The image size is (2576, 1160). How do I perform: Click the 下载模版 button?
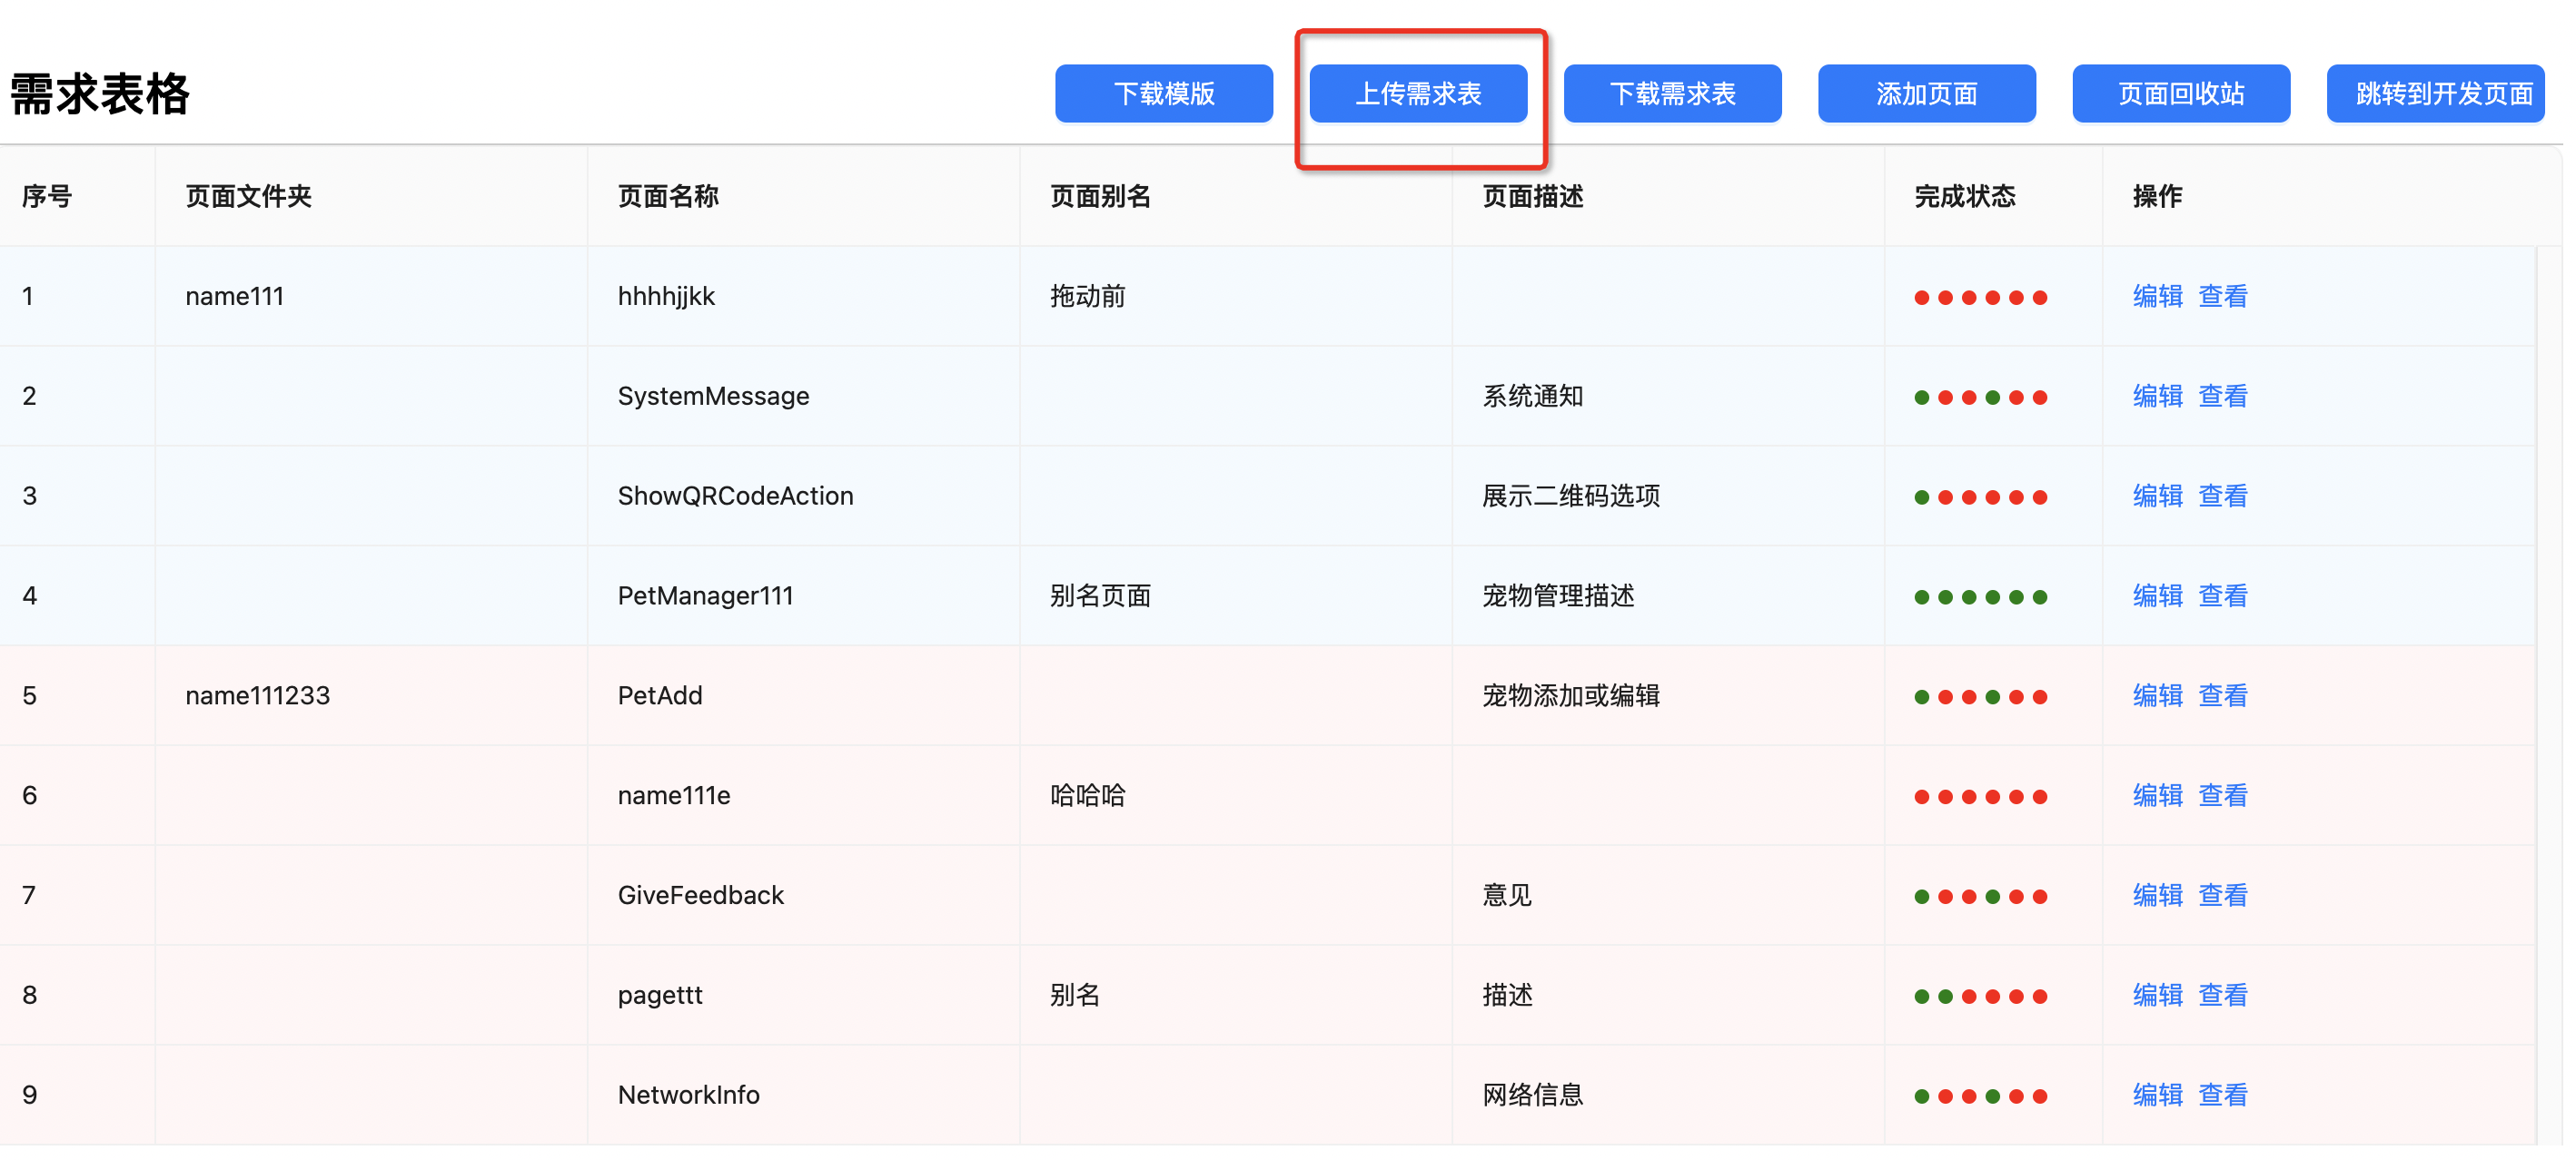(1163, 93)
